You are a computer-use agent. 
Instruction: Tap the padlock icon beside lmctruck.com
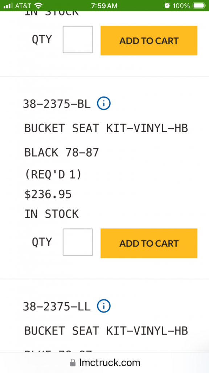click(x=73, y=363)
